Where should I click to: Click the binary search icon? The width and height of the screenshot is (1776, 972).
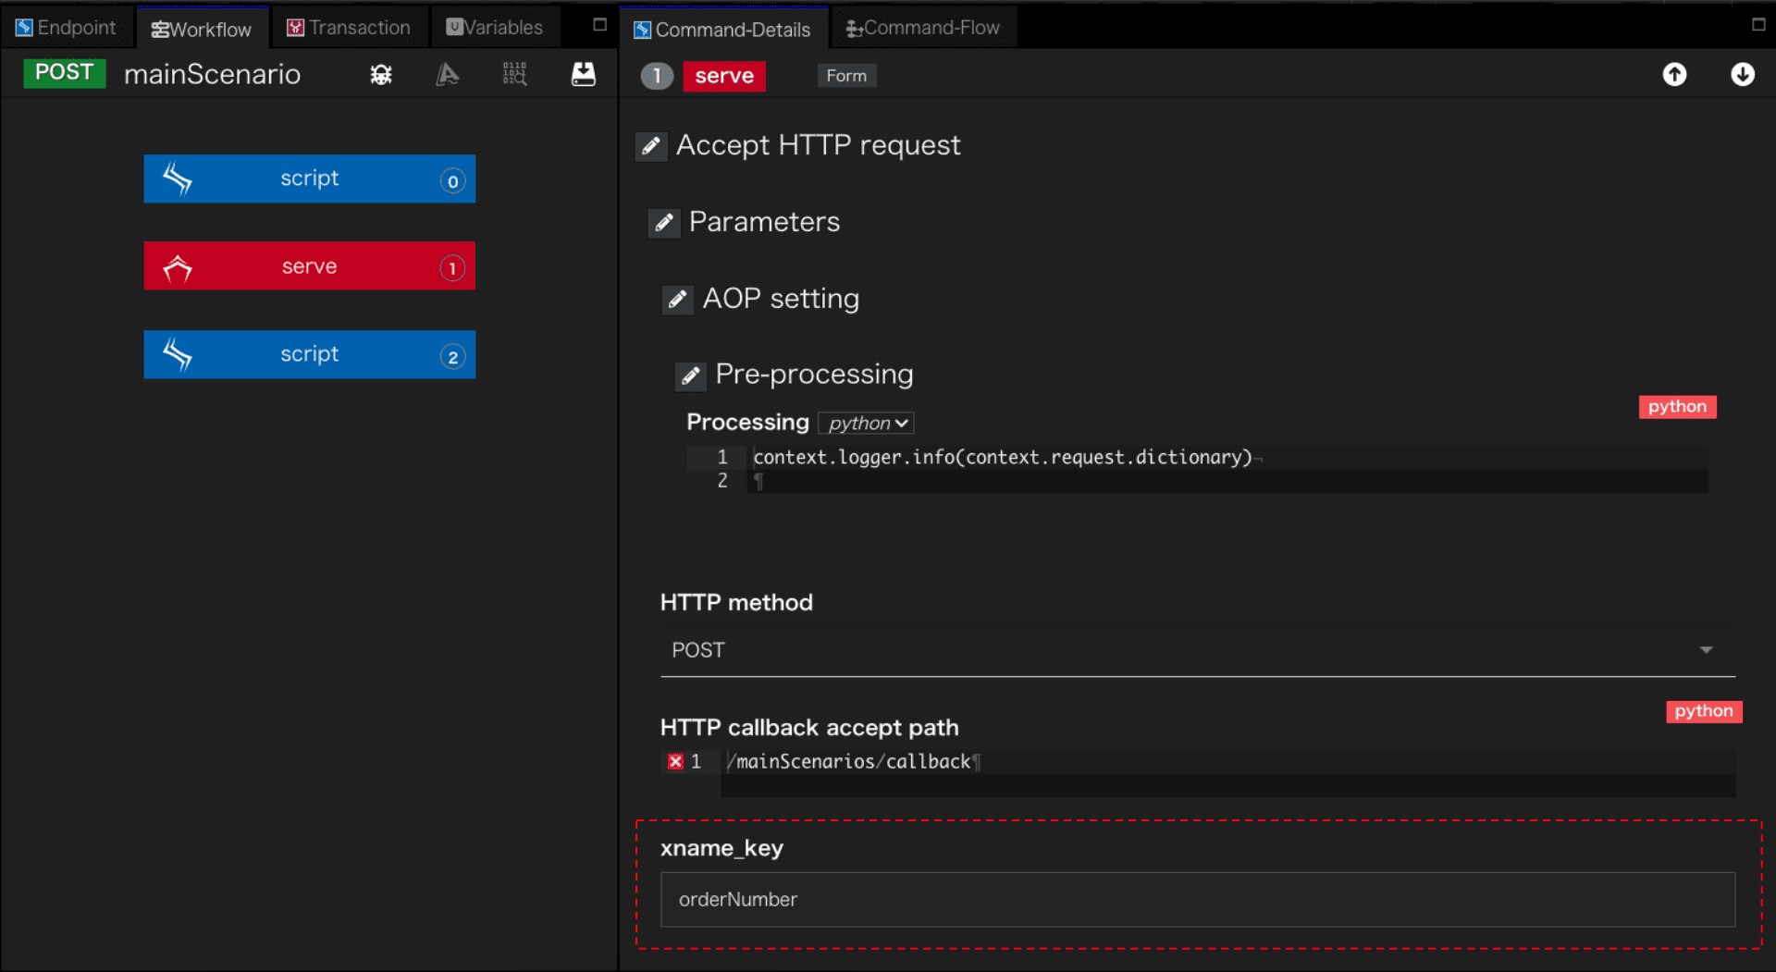click(515, 74)
